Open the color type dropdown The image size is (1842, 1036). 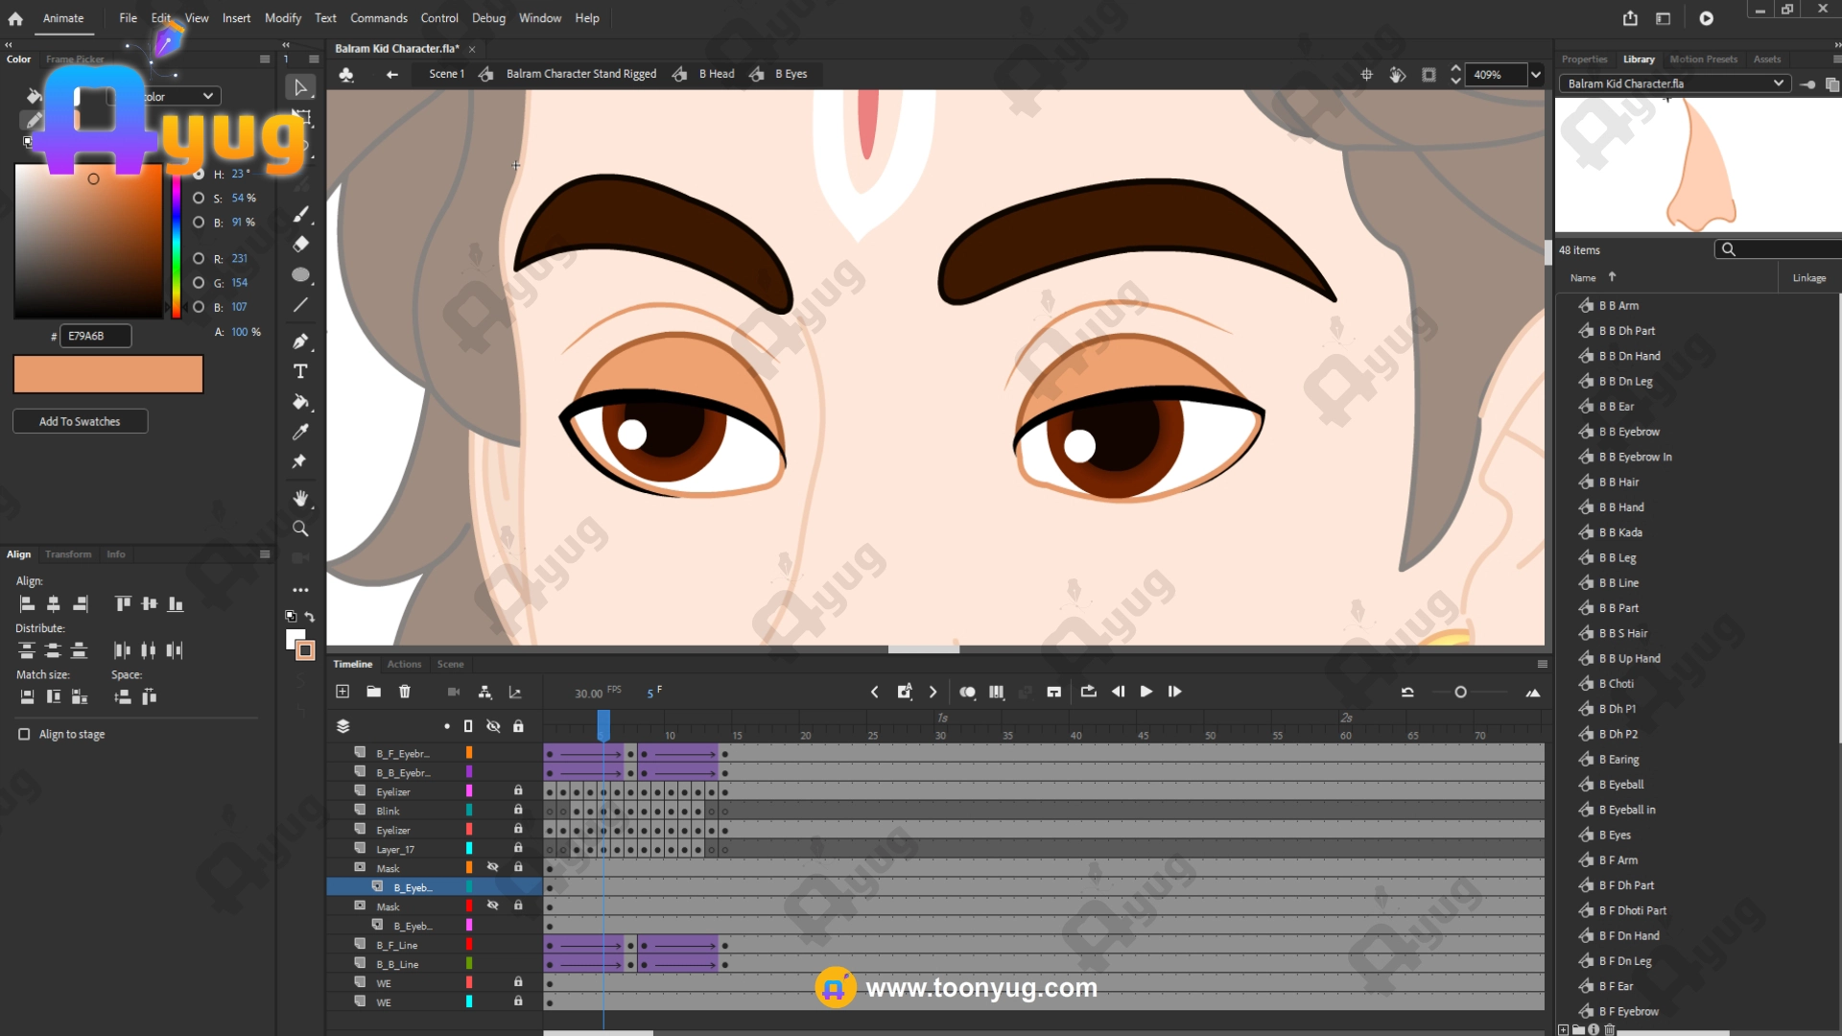207,96
